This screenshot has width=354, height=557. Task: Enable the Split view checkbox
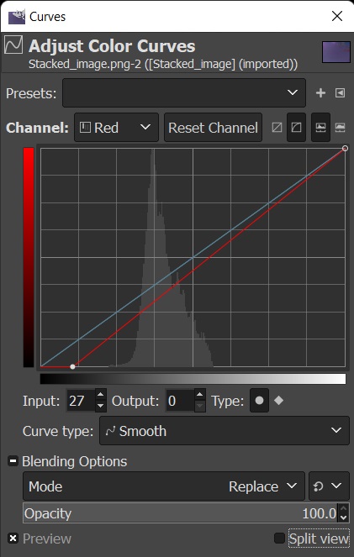tap(280, 539)
